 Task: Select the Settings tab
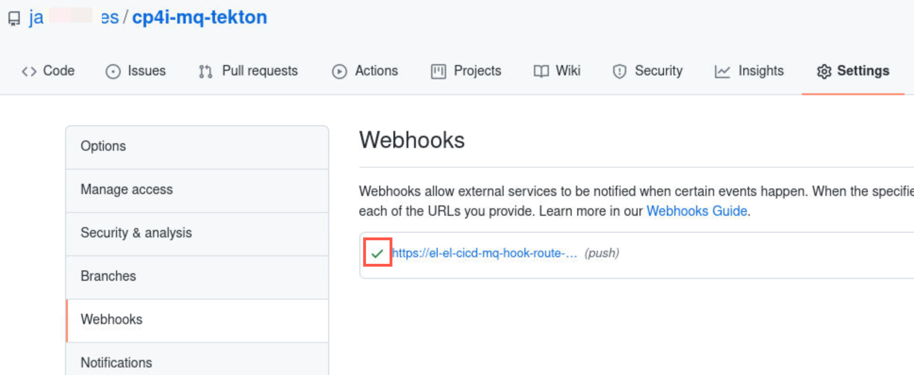pyautogui.click(x=853, y=71)
